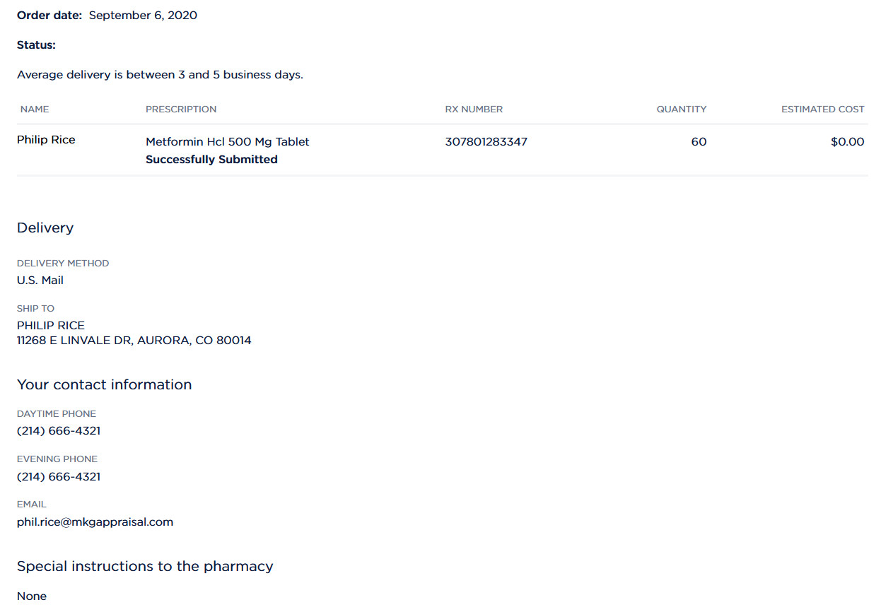
Task: Click the $0.00 estimated cost
Action: pyautogui.click(x=848, y=141)
